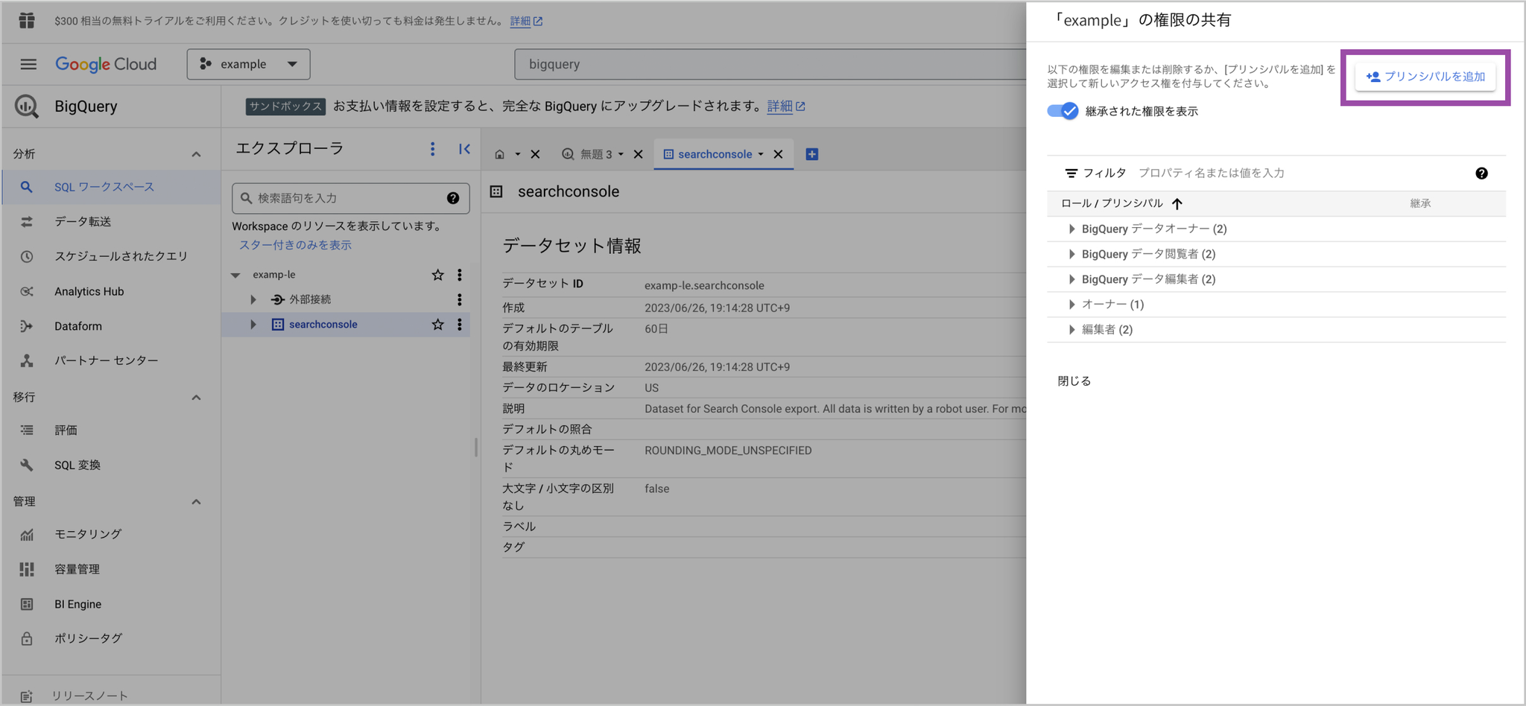1526x706 pixels.
Task: Click the ロール / プリンシパル sort header
Action: coord(1121,203)
